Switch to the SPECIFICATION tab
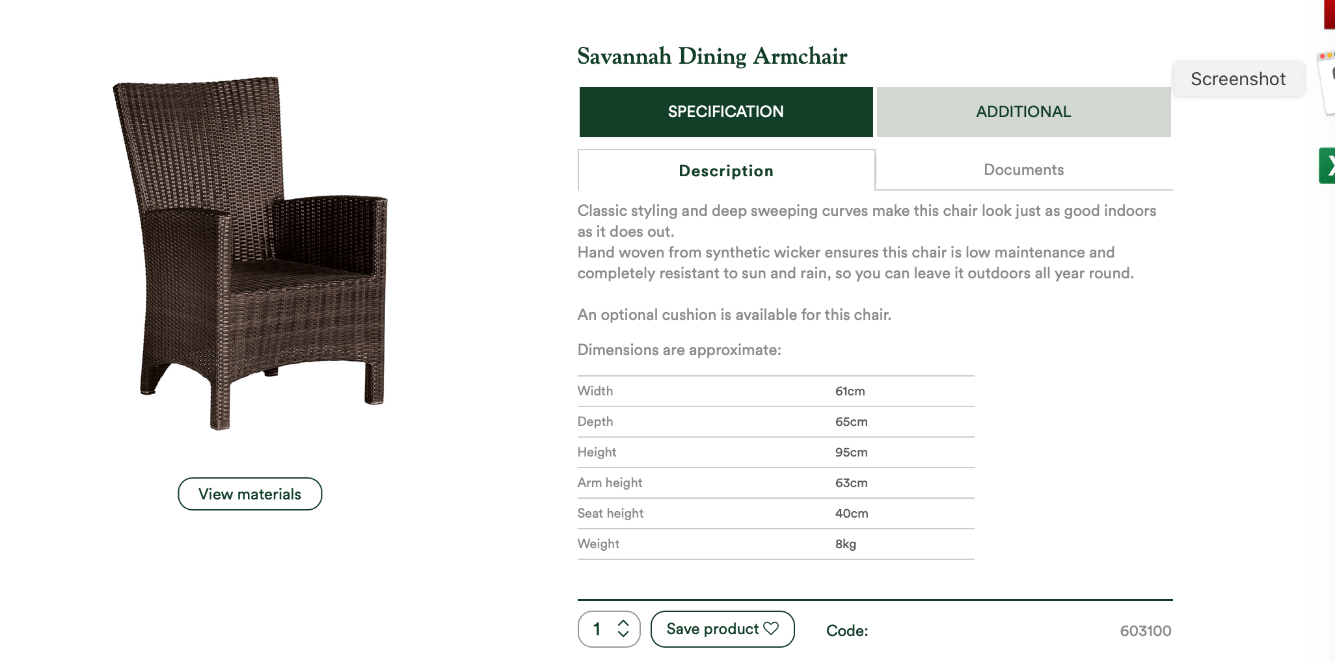 tap(726, 112)
